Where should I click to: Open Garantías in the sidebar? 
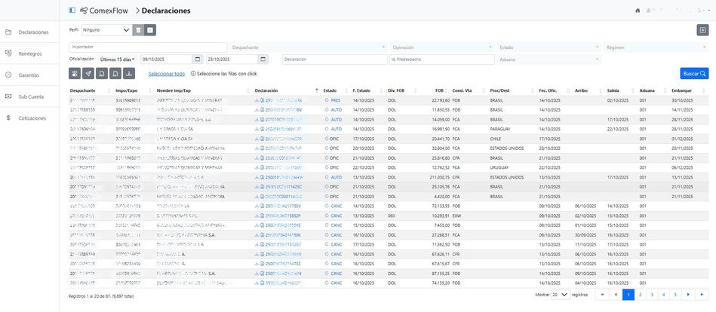(x=29, y=75)
